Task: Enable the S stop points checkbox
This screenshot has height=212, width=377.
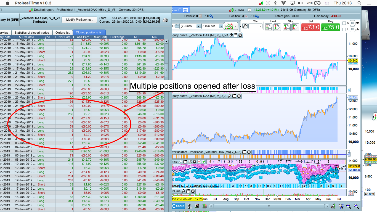Action: [344, 23]
